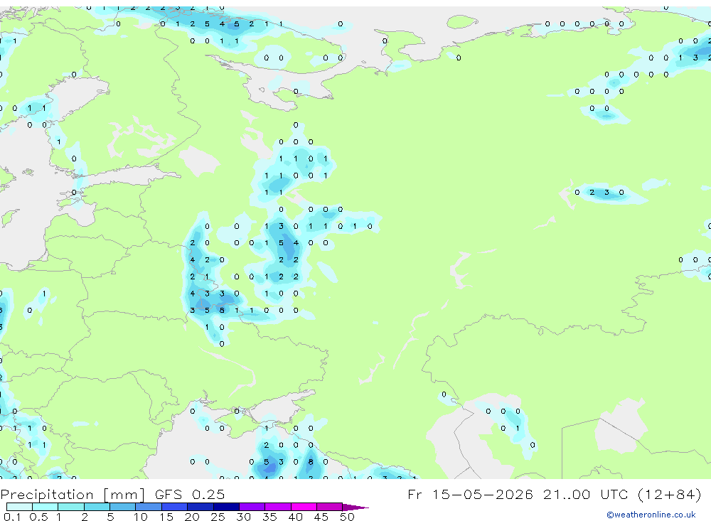The image size is (711, 521).
Task: Click the '15' legend scale label
Action: (166, 517)
